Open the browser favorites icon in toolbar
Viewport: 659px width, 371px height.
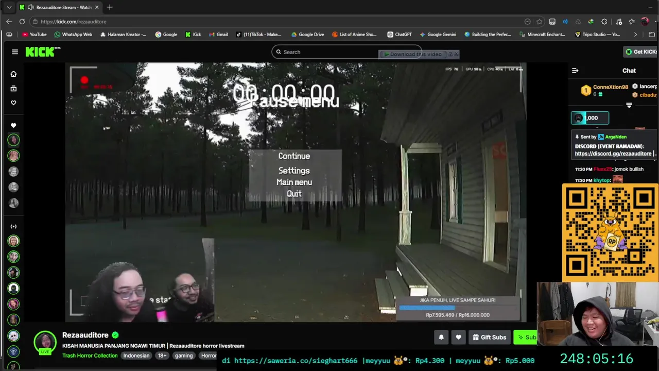click(x=631, y=22)
